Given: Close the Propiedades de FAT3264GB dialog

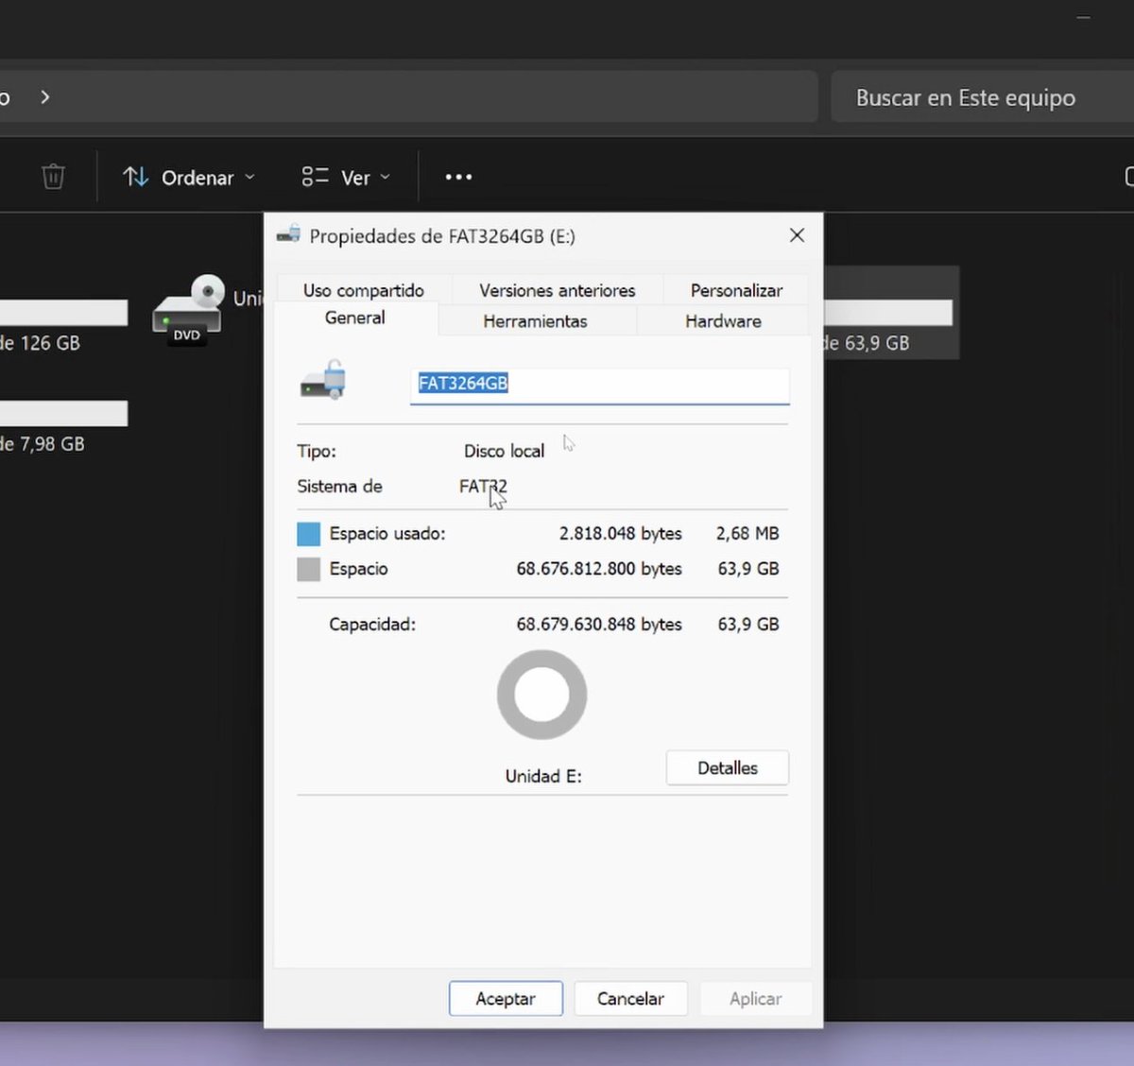Looking at the screenshot, I should pos(797,235).
